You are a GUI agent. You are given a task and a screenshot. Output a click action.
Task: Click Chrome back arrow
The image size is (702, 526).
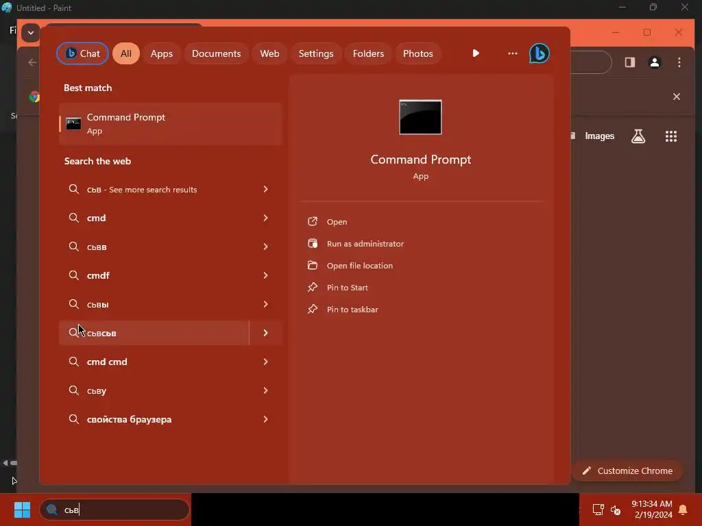click(x=32, y=62)
